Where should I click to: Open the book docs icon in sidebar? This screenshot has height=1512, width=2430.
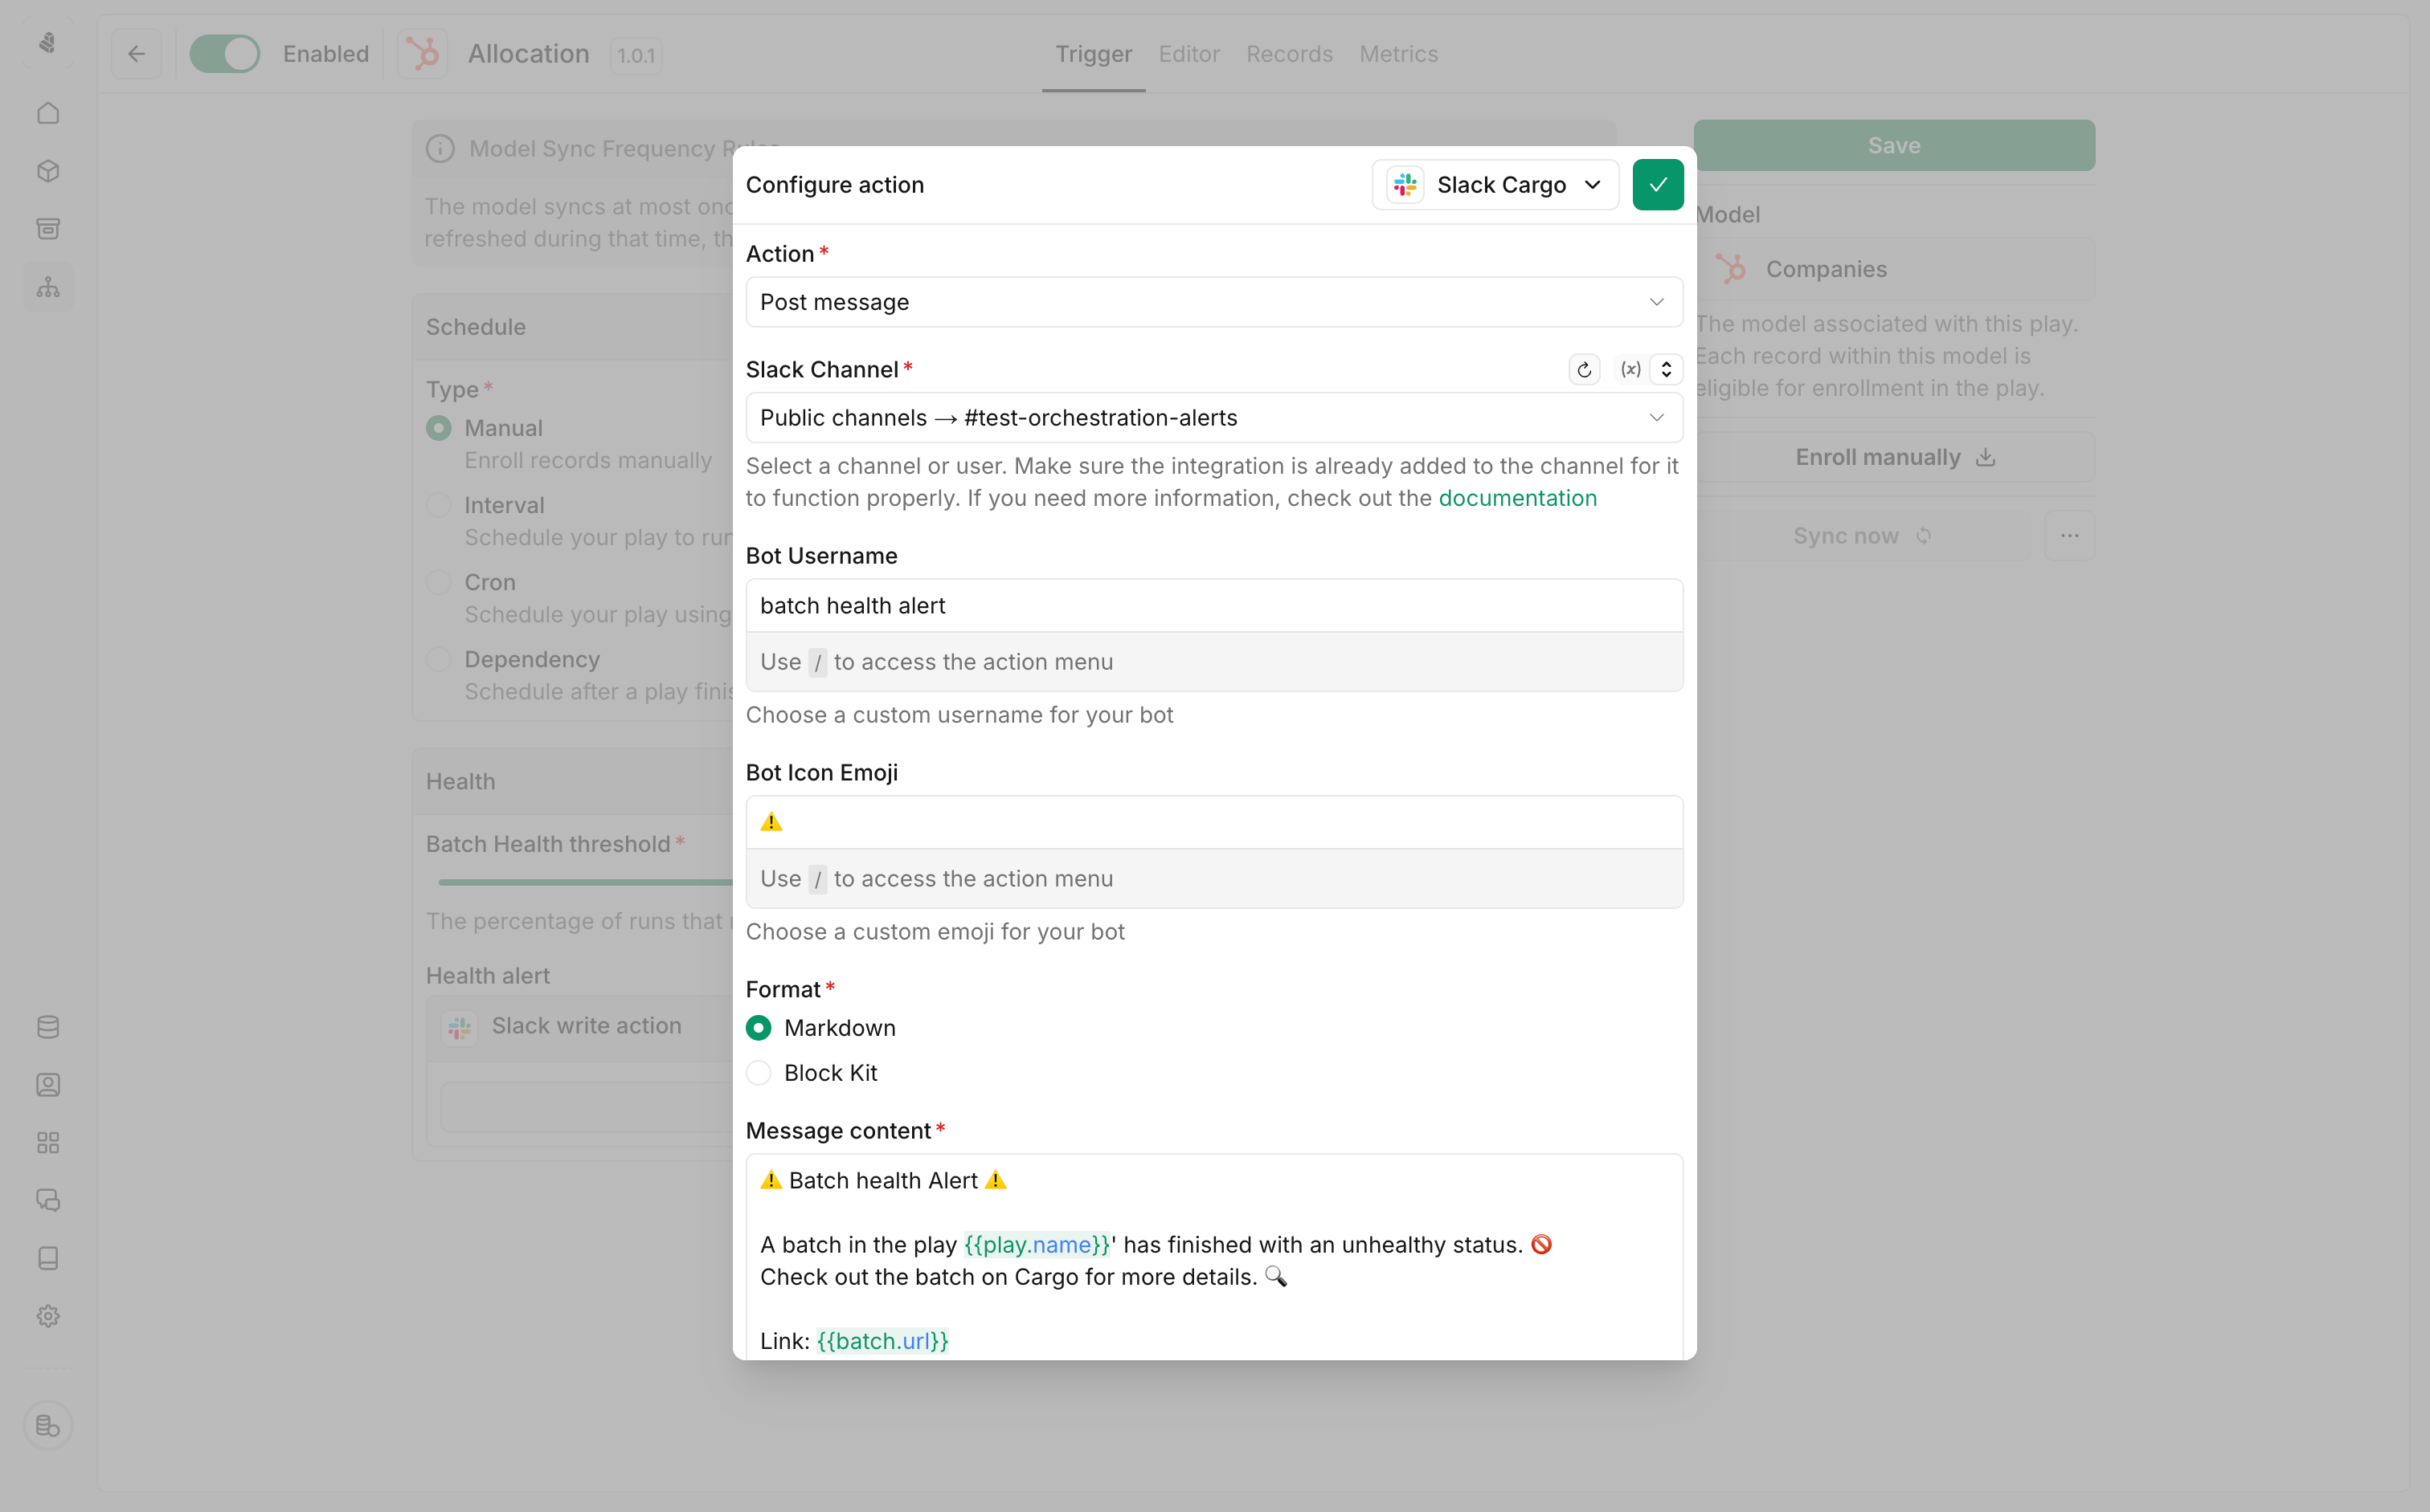(48, 1258)
